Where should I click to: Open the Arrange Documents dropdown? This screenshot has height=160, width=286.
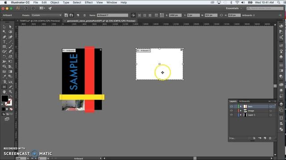coord(42,8)
